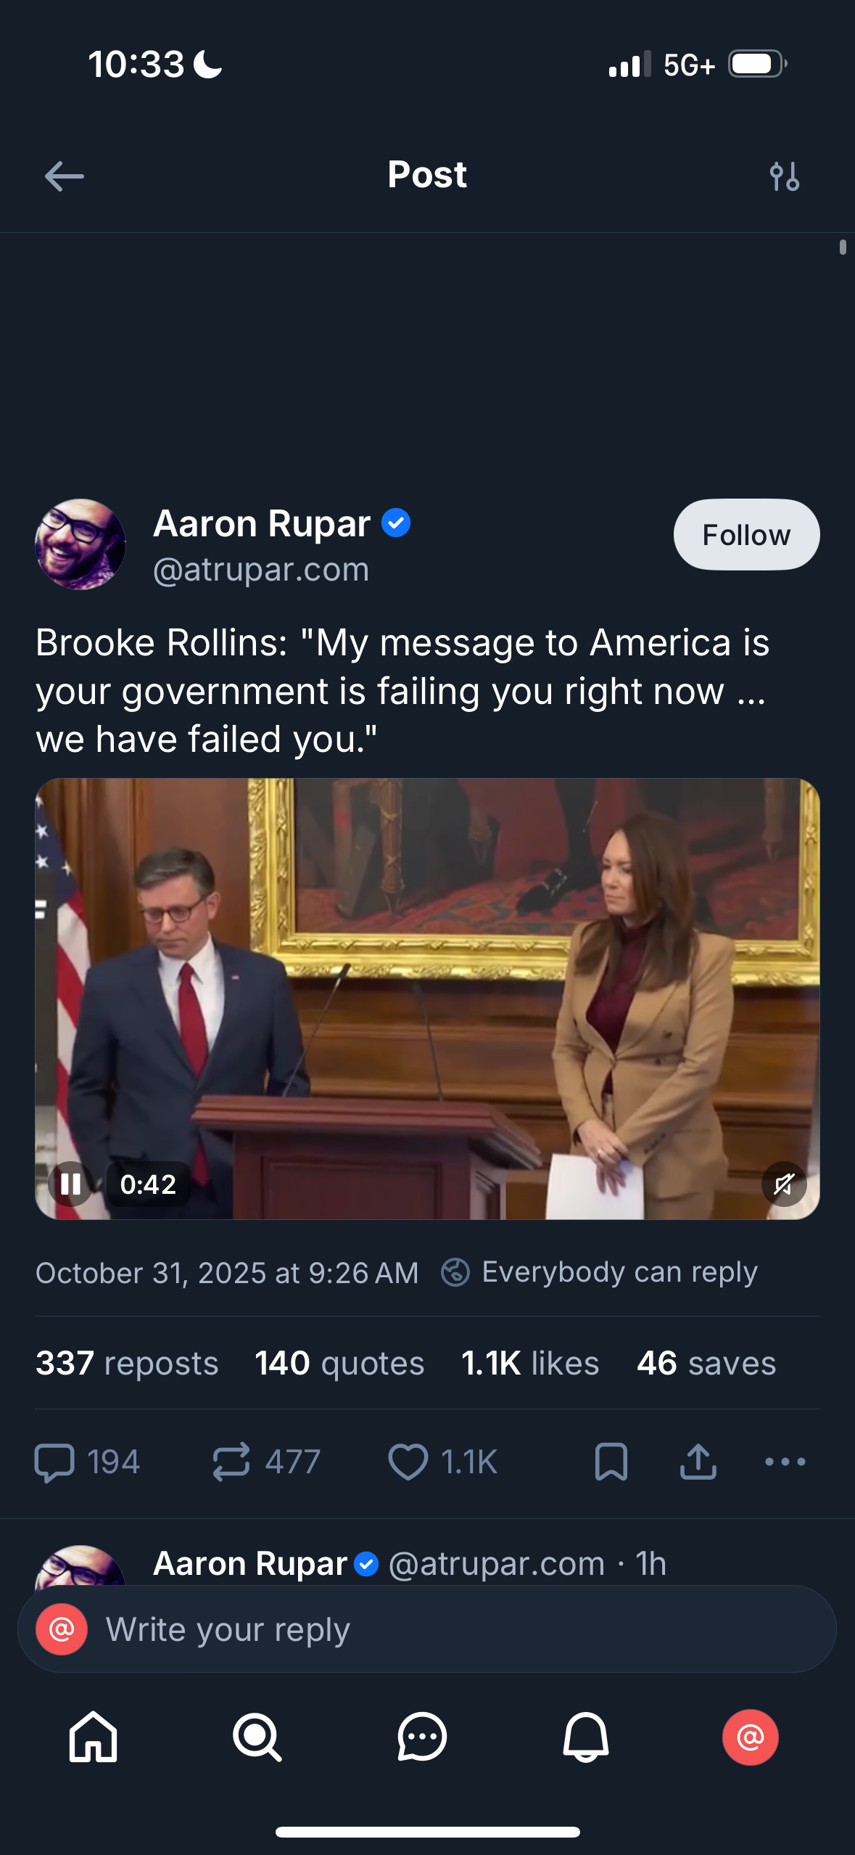
Task: Tap the share upload icon
Action: (698, 1462)
